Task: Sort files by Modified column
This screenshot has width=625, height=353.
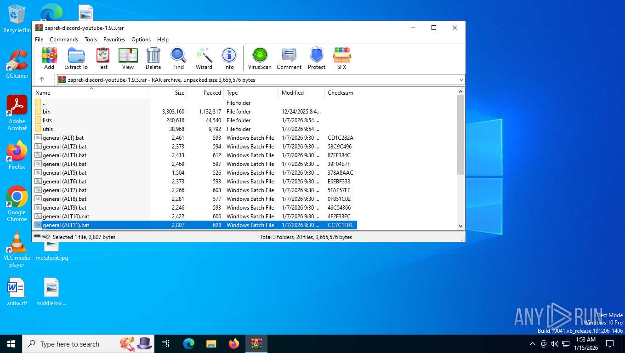Action: tap(302, 92)
